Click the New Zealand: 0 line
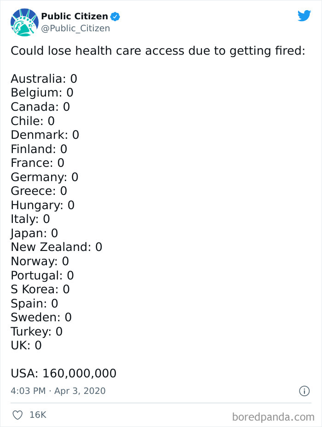322x427 pixels. [56, 247]
